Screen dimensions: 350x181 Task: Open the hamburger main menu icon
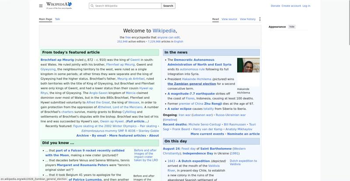point(41,6)
